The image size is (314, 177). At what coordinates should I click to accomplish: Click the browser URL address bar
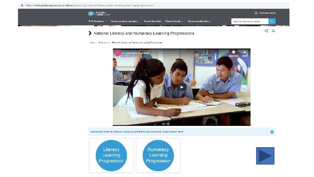tap(154, 5)
